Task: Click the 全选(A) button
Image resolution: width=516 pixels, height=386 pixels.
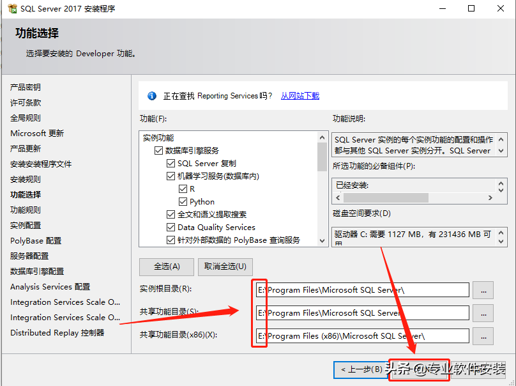Action: pos(167,266)
